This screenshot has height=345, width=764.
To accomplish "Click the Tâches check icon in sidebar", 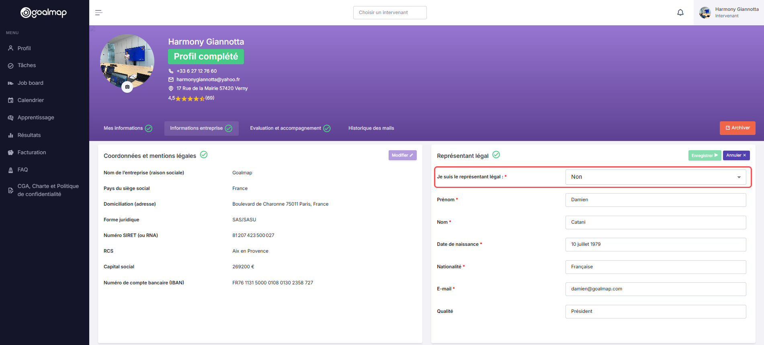I will click(11, 65).
